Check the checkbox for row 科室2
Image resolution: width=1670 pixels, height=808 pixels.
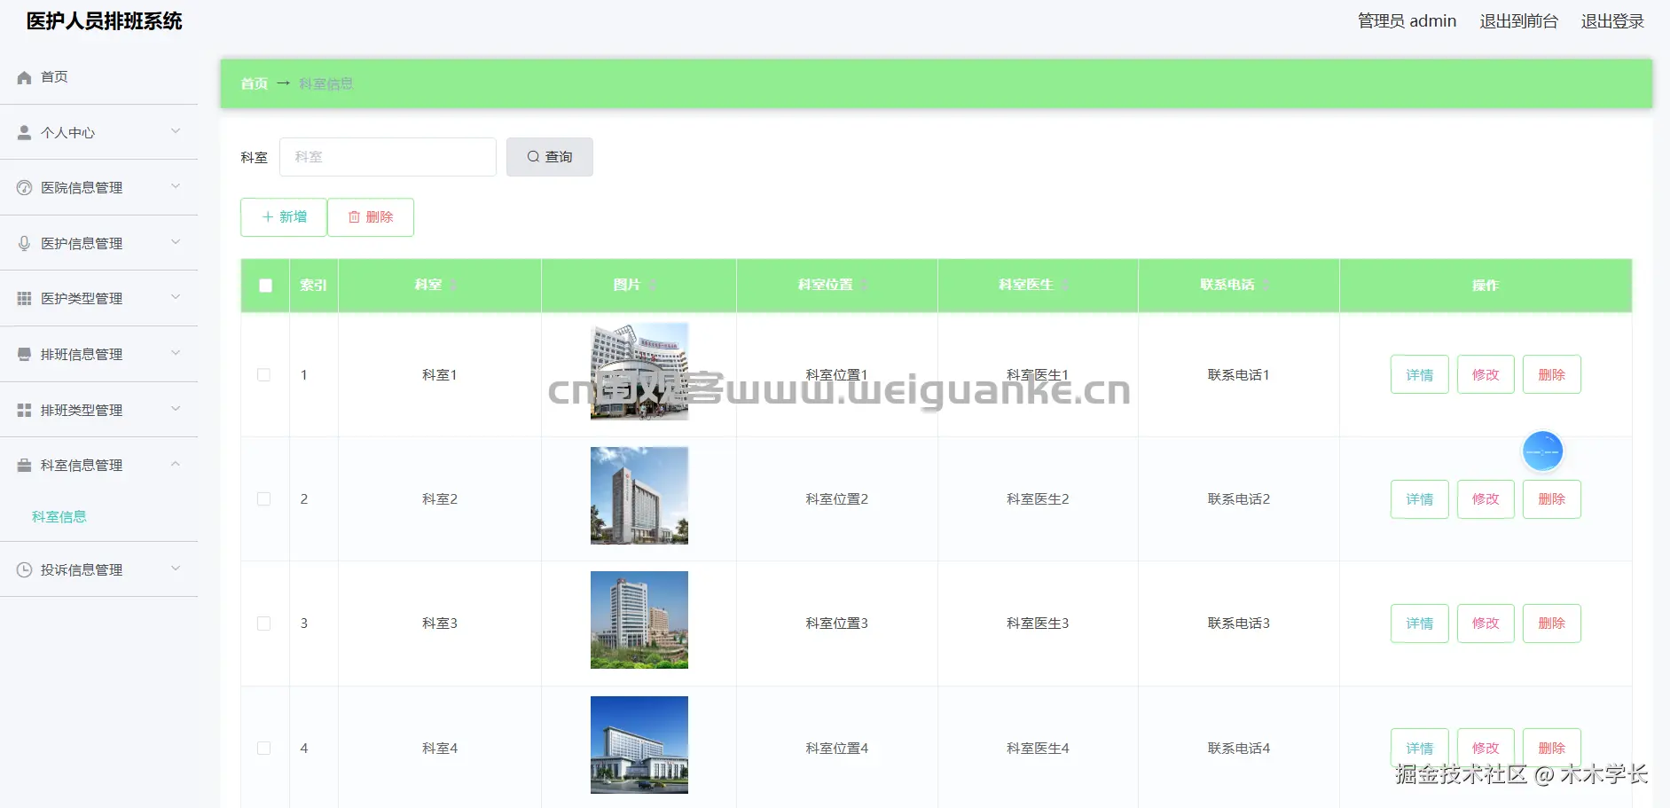[263, 498]
